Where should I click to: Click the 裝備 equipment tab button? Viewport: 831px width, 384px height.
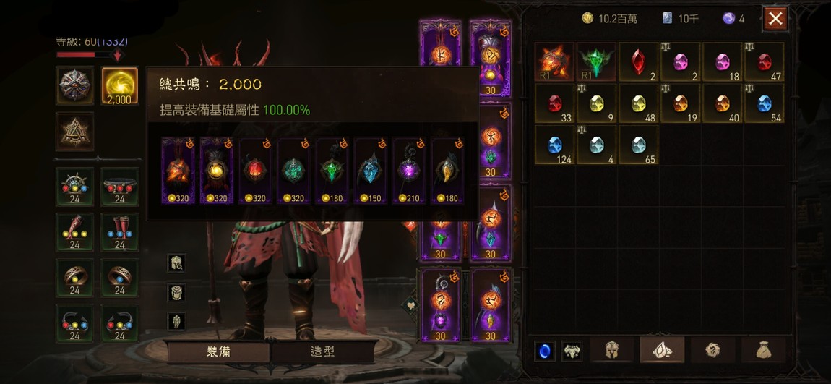218,351
